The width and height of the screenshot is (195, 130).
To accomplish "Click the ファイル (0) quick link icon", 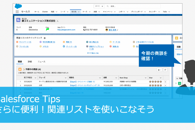I will pos(17,47).
